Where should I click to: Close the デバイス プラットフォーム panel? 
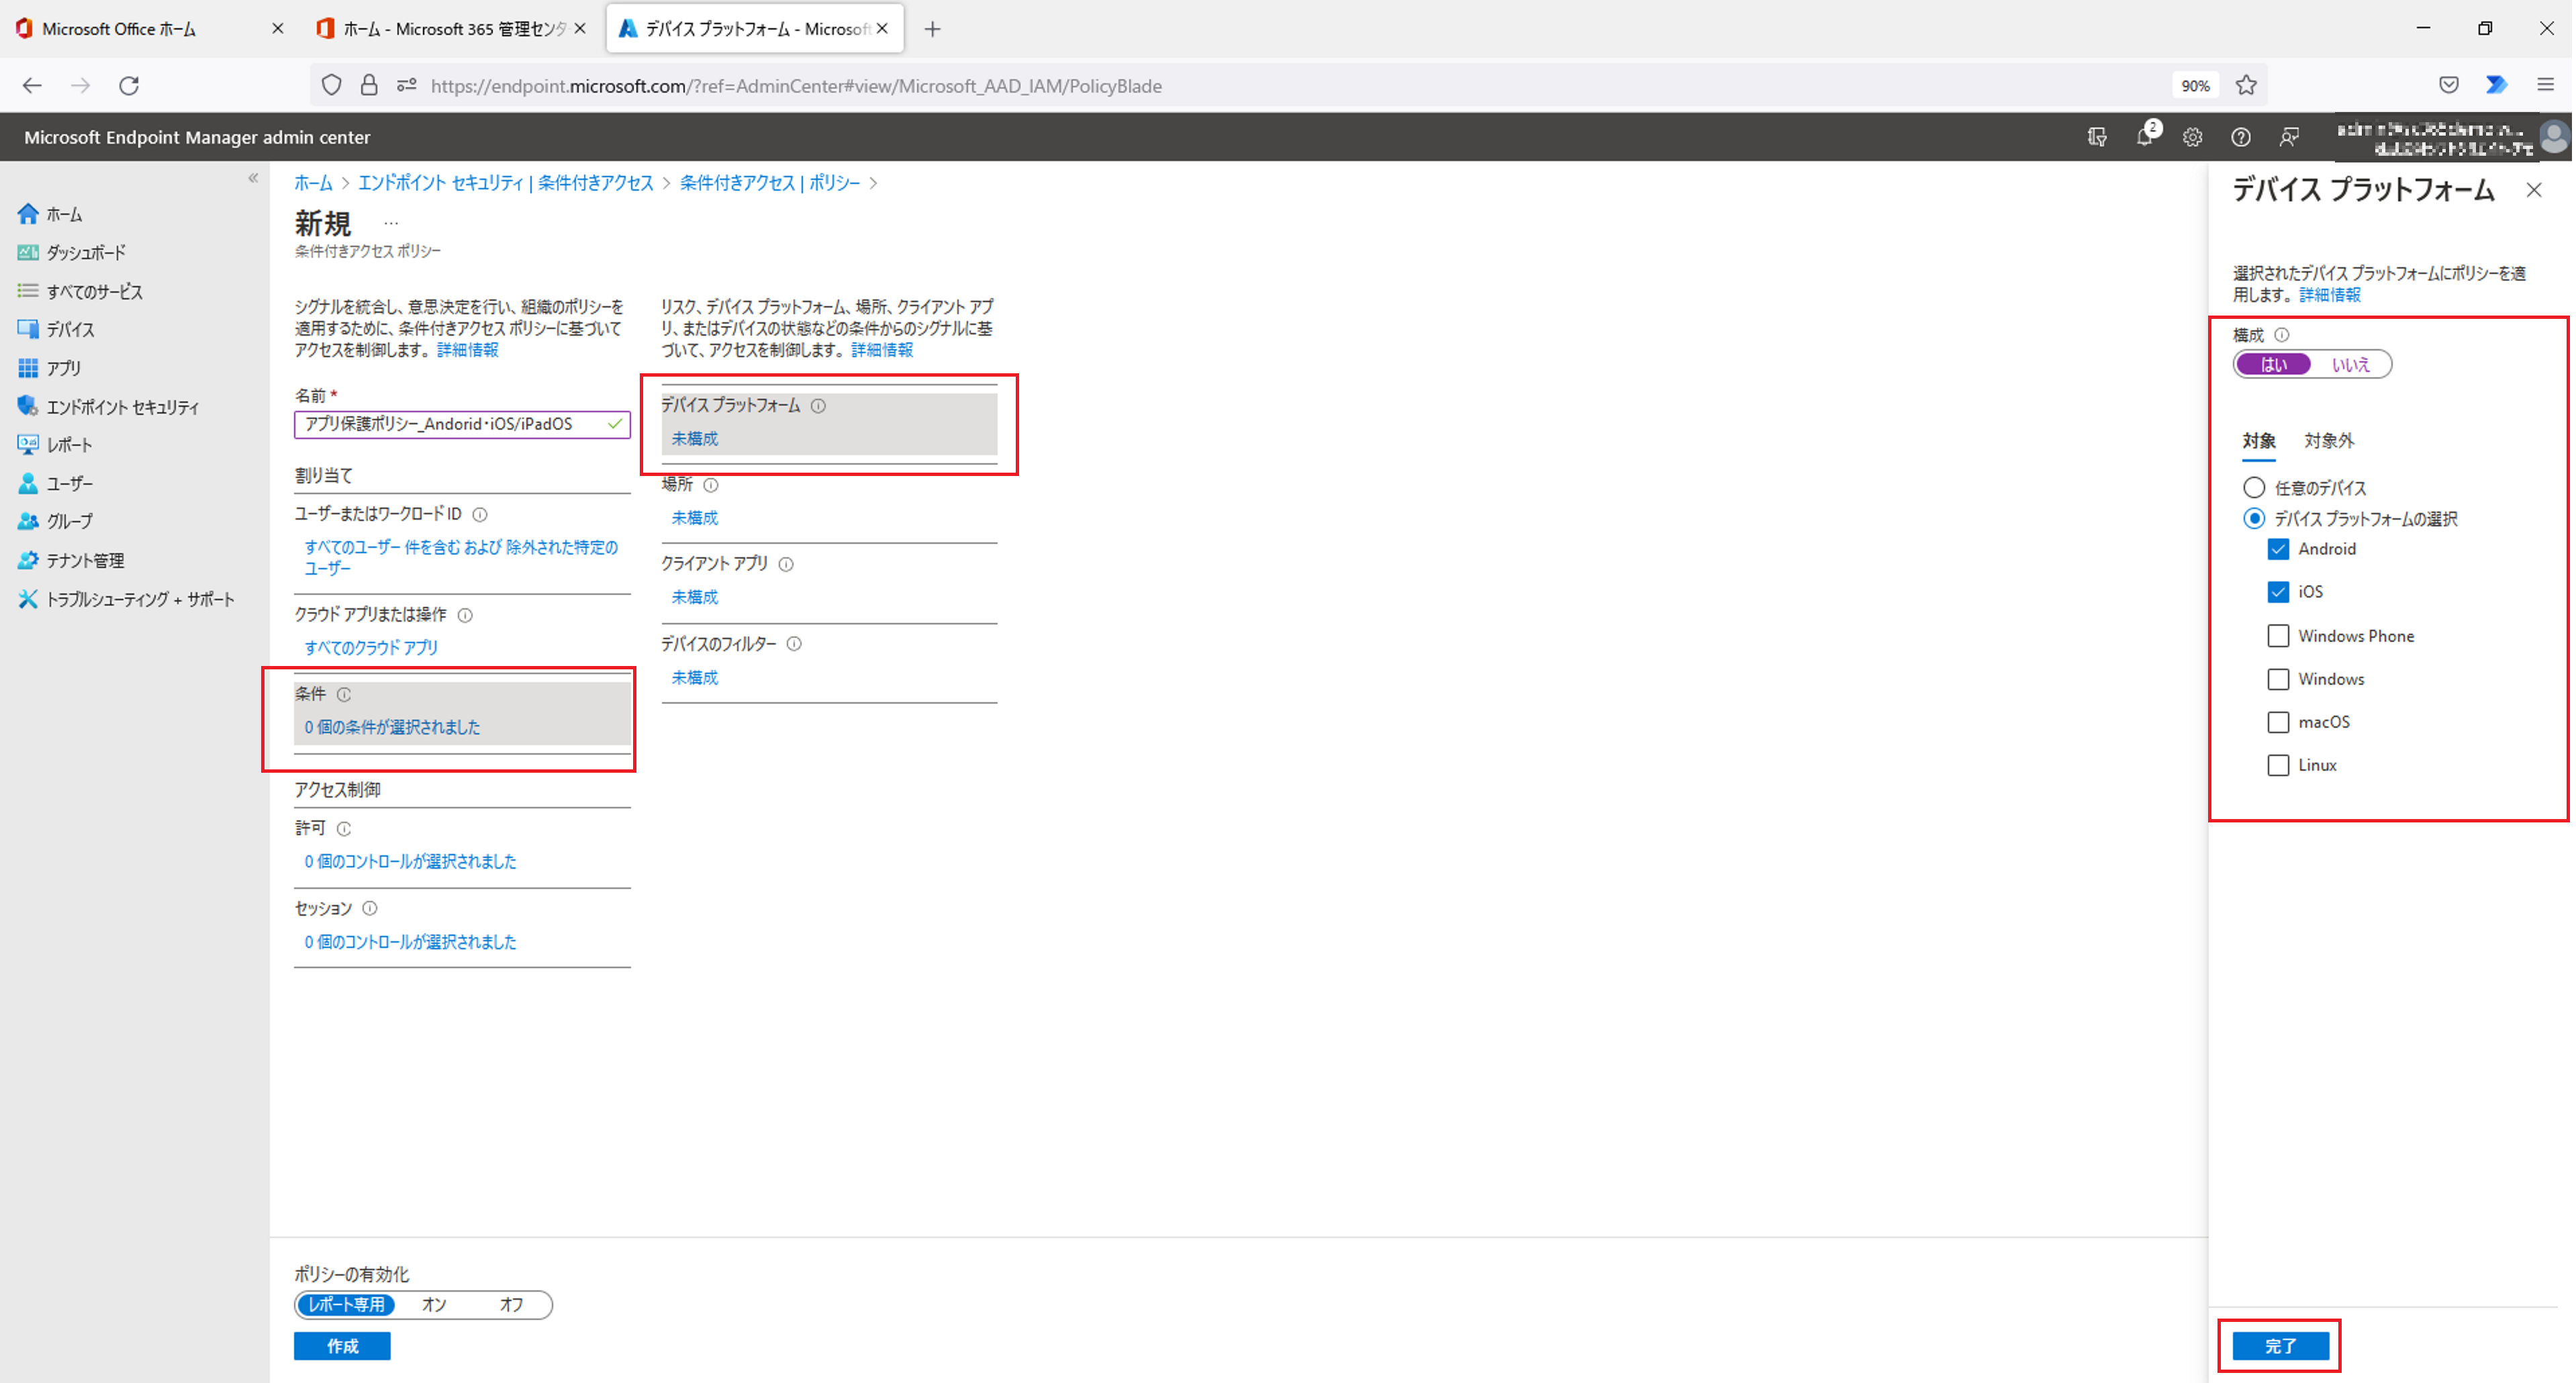pos(2533,190)
